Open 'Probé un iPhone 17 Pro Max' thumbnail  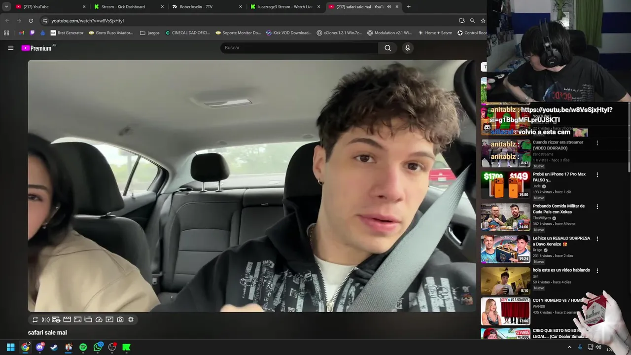505,185
